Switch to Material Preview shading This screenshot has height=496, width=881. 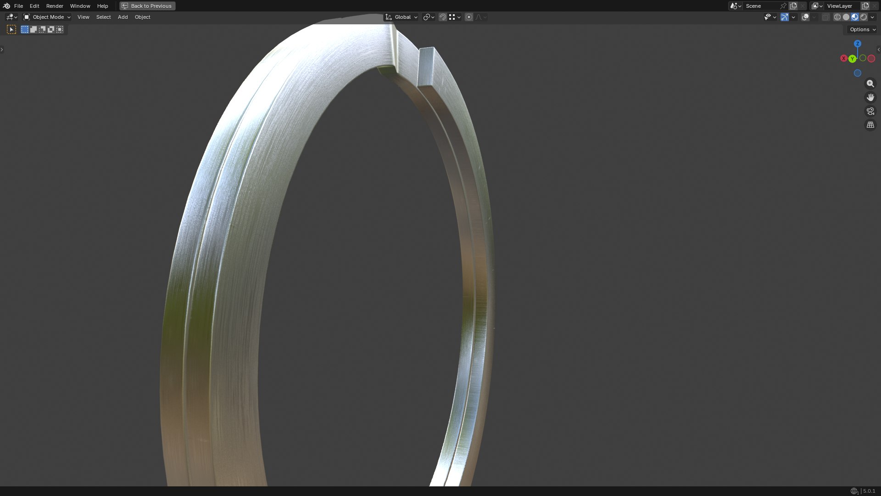855,17
